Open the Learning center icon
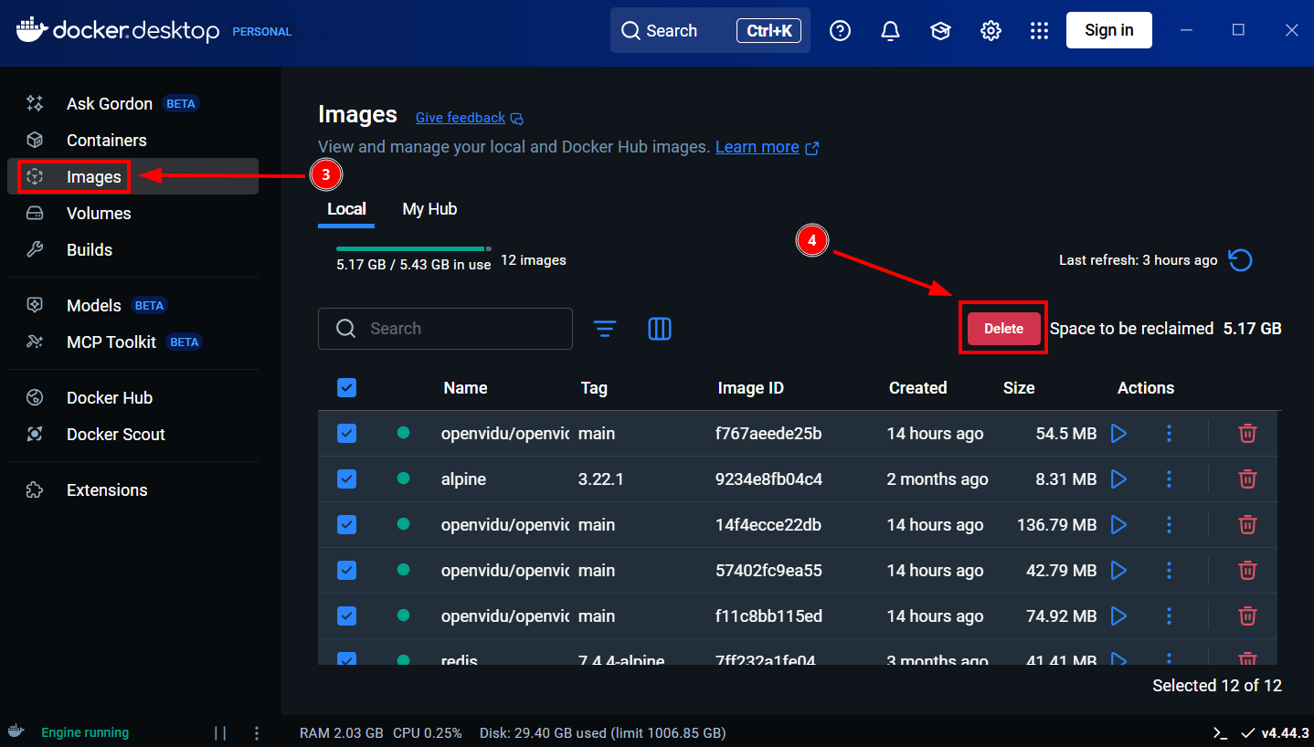 click(x=940, y=31)
